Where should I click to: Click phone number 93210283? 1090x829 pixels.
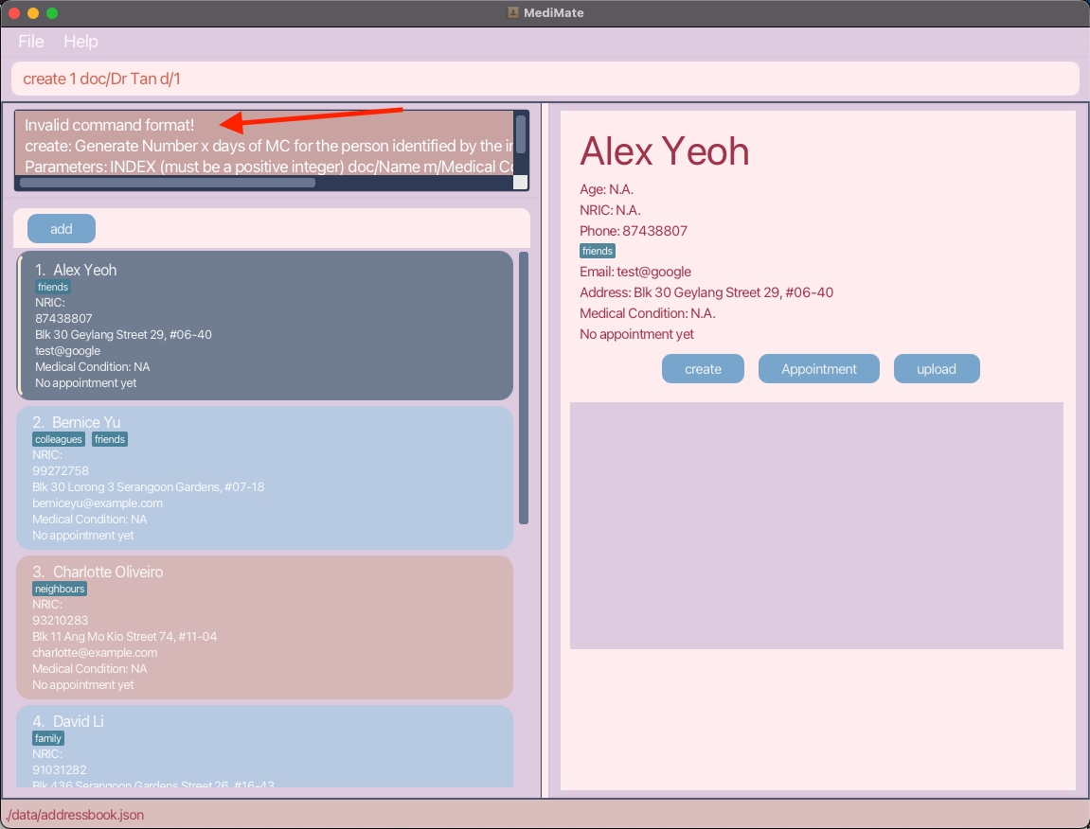click(61, 621)
